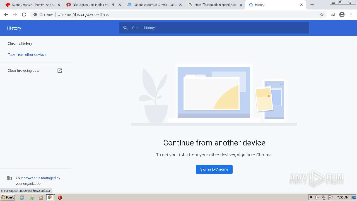Image resolution: width=357 pixels, height=201 pixels.
Task: Click the Chrome site info icon in address bar
Action: [x=35, y=15]
